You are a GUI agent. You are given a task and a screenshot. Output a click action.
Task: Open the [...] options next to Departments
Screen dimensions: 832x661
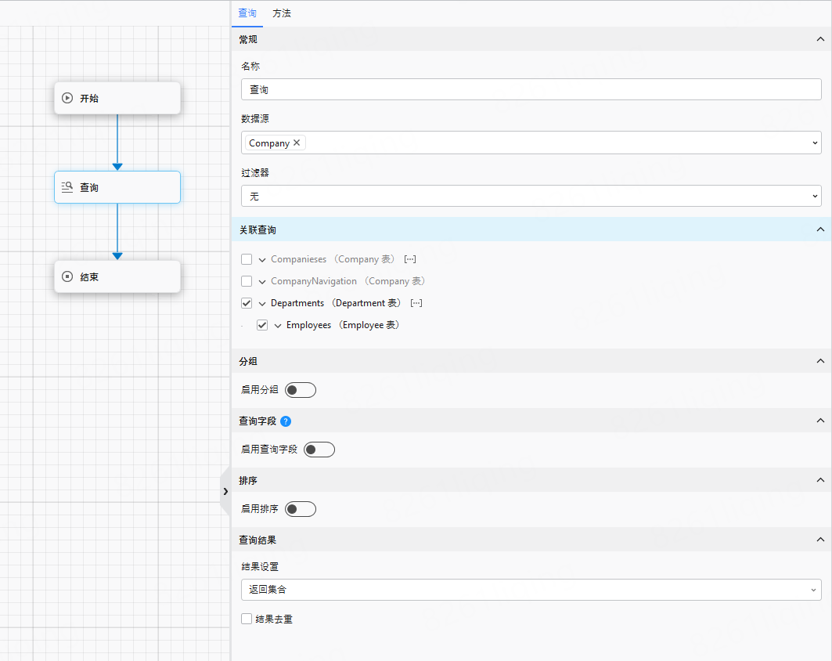pyautogui.click(x=416, y=303)
